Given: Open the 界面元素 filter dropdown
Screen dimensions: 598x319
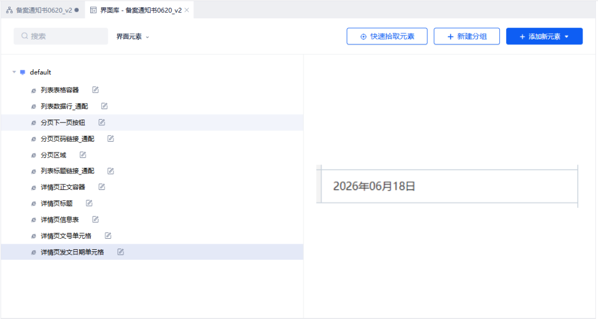Looking at the screenshot, I should coord(132,37).
